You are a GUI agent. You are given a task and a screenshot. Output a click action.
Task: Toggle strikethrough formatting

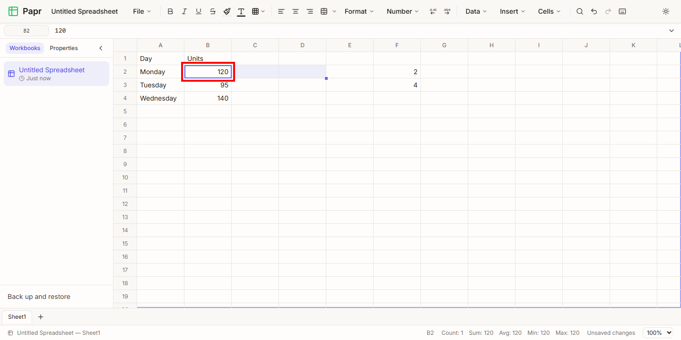tap(213, 11)
